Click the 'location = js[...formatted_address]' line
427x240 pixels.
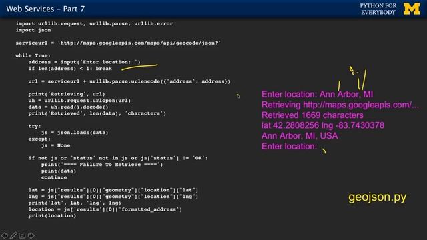(105, 209)
